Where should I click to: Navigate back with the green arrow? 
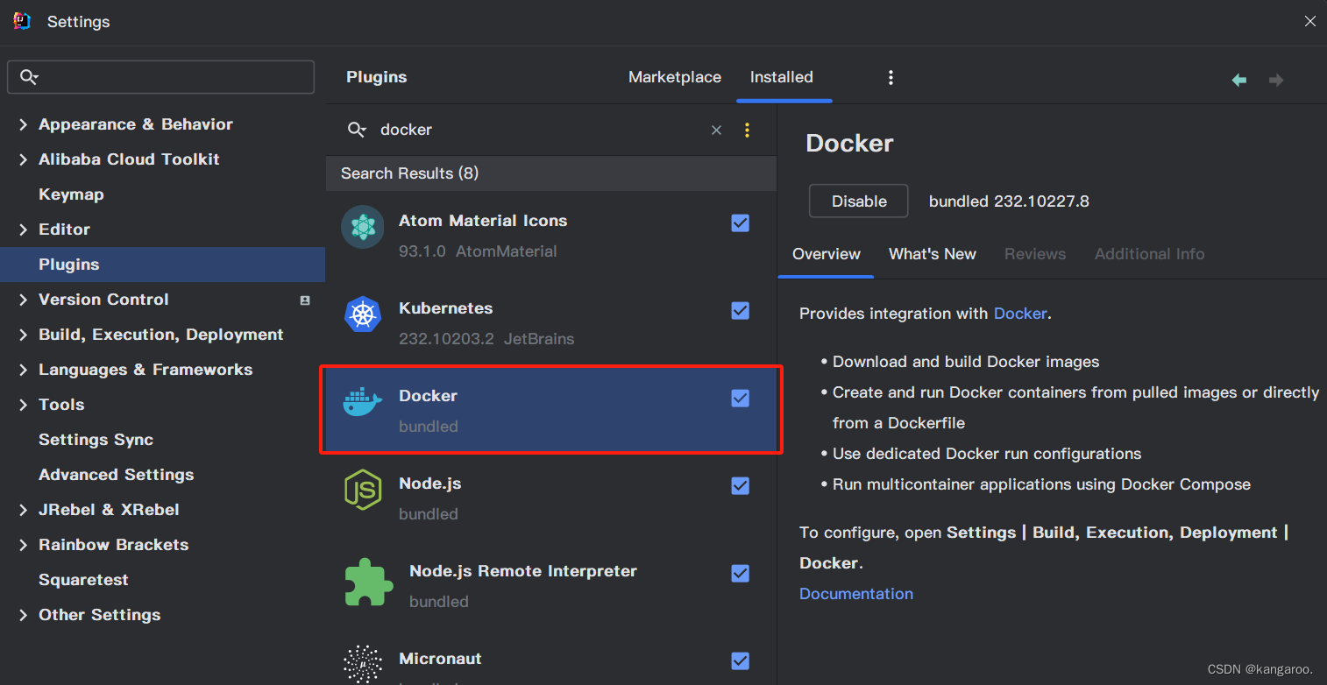pos(1239,80)
